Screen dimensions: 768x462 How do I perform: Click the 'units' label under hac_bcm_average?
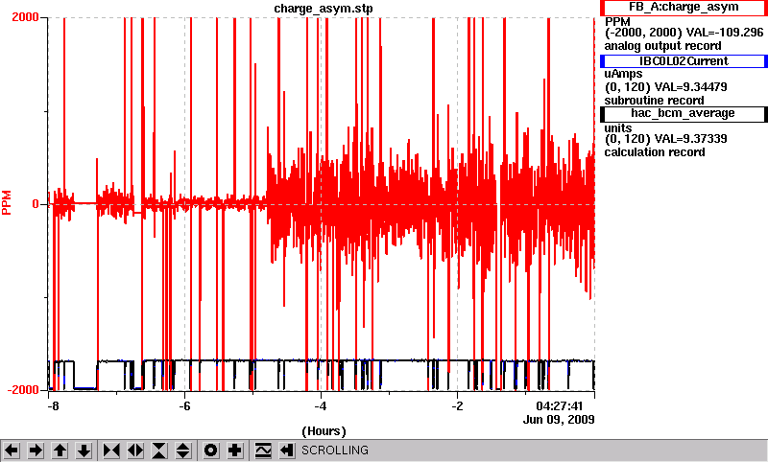pos(618,128)
